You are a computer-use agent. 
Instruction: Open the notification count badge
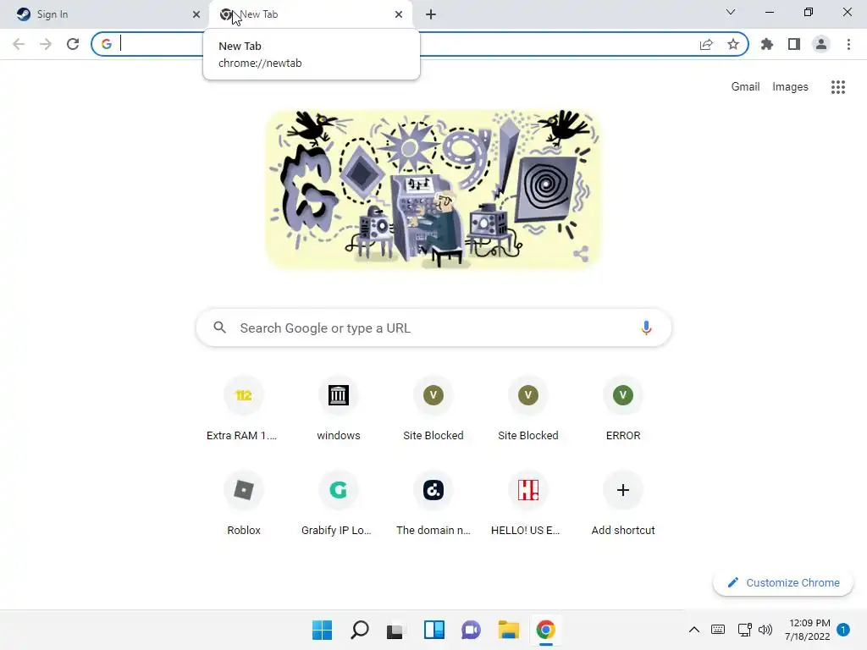[843, 630]
